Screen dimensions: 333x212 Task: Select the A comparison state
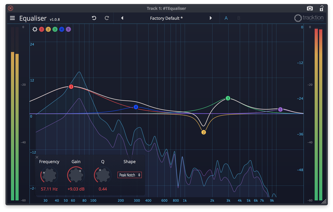pyautogui.click(x=226, y=18)
